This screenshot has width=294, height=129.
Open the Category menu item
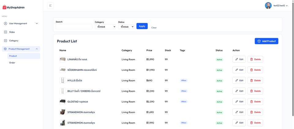[x=21, y=41]
